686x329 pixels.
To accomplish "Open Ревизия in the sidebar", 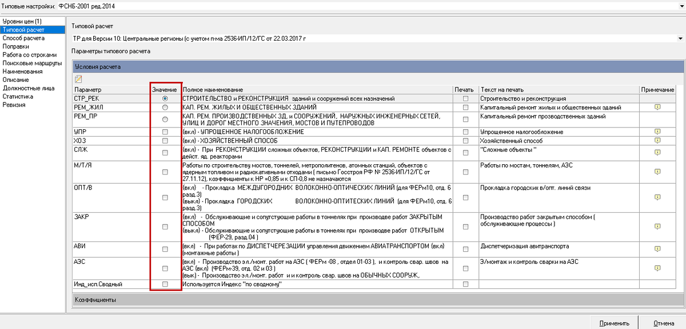I will click(14, 105).
